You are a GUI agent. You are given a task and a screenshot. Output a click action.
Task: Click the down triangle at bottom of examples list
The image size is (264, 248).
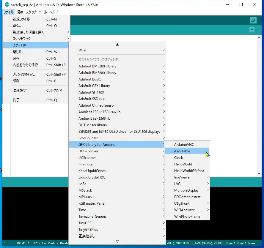(117, 241)
